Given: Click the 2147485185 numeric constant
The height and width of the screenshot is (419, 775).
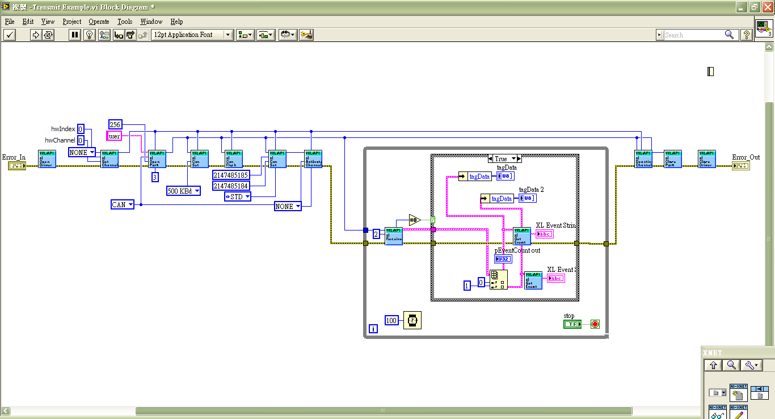Looking at the screenshot, I should coord(231,174).
